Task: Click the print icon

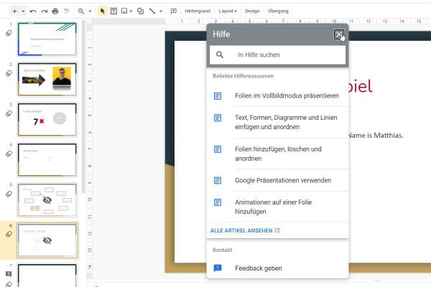Action: pos(55,11)
